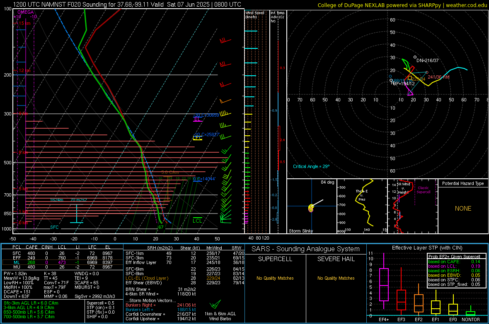This screenshot has width=489, height=324.
Task: Click the SFC-1km row in the SRH table
Action: click(x=185, y=254)
